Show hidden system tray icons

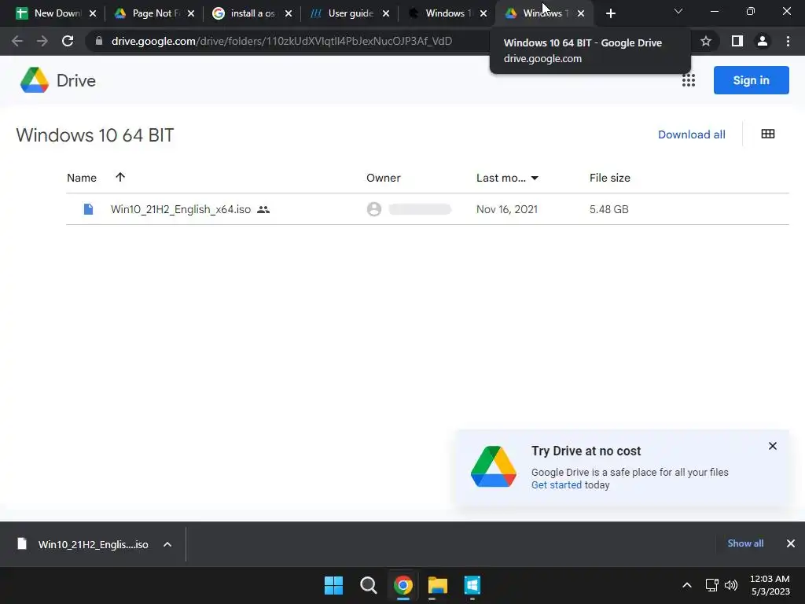pyautogui.click(x=687, y=585)
